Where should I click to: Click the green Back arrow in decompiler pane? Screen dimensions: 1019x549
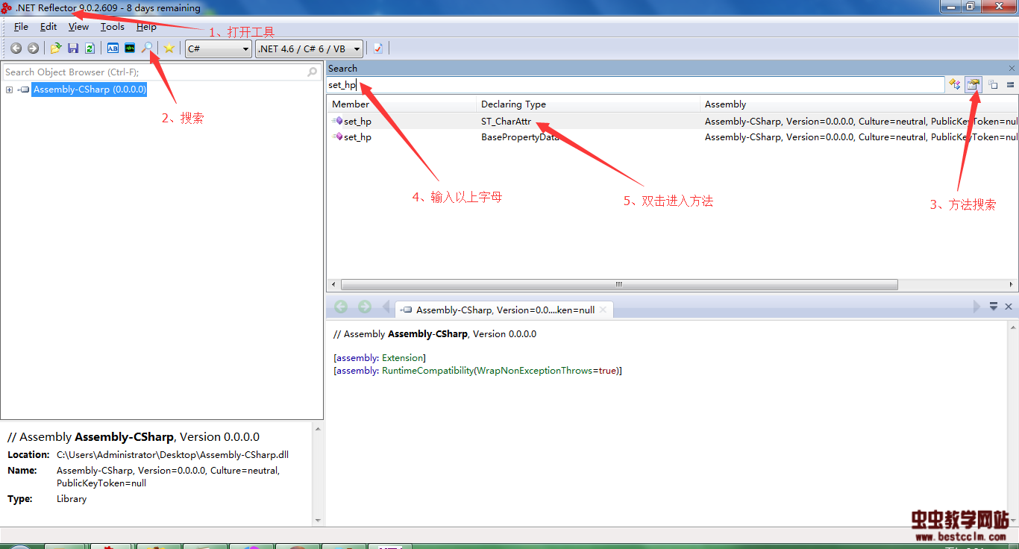pos(341,307)
